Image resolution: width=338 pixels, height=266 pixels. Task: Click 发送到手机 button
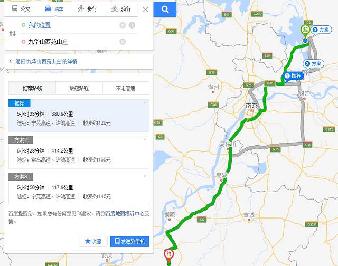click(x=129, y=241)
